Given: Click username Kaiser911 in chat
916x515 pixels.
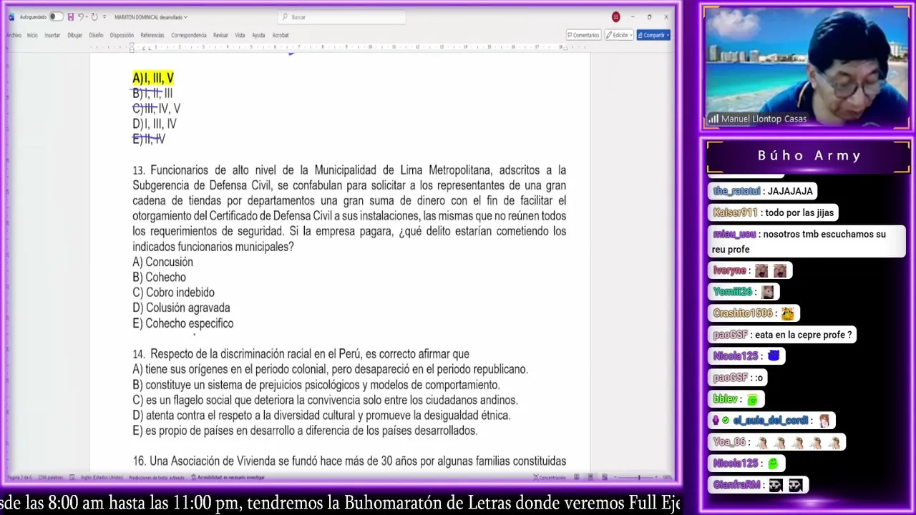Looking at the screenshot, I should tap(736, 212).
